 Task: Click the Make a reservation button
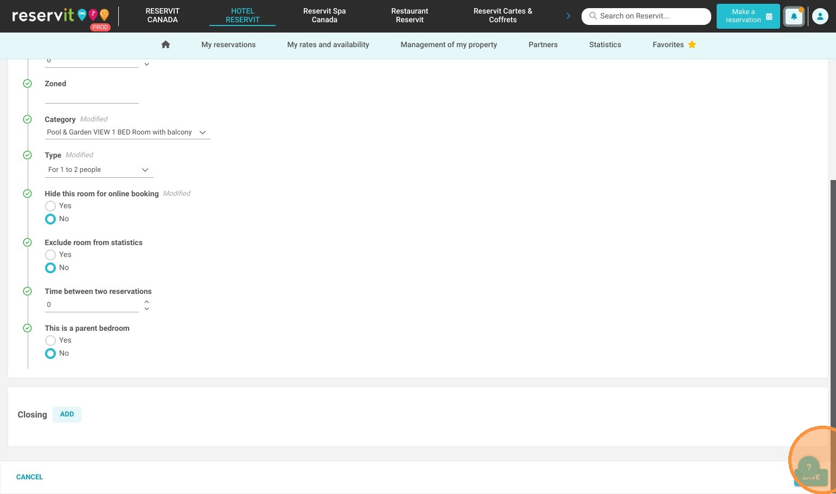[748, 16]
